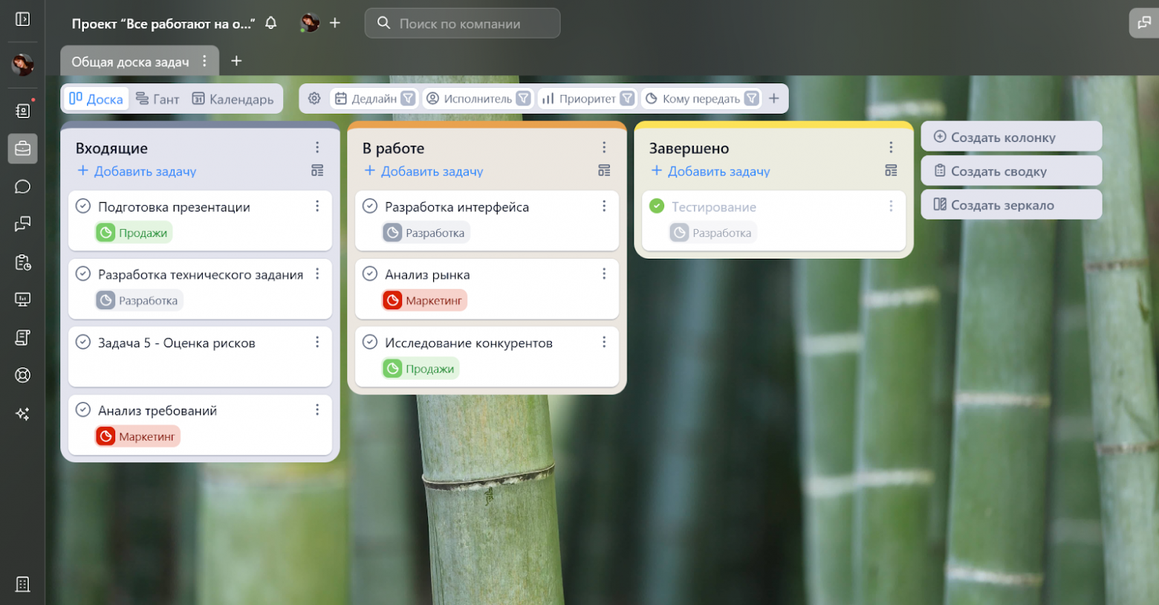Click the red Маркетинг tag on Анализ рынка
Image resolution: width=1159 pixels, height=605 pixels.
coord(425,300)
